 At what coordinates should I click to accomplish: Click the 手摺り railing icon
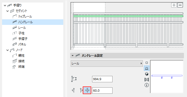point(9,6)
